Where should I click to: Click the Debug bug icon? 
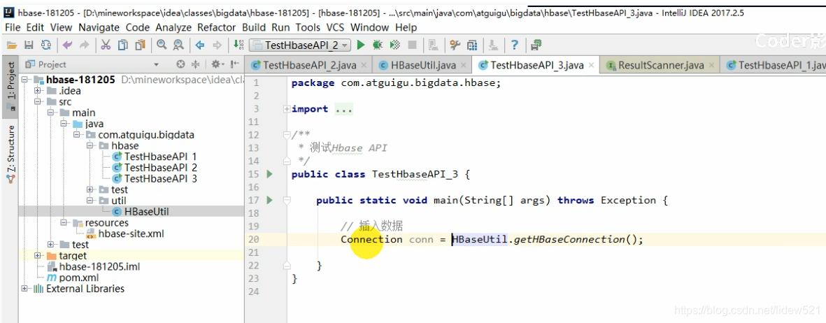(x=378, y=45)
